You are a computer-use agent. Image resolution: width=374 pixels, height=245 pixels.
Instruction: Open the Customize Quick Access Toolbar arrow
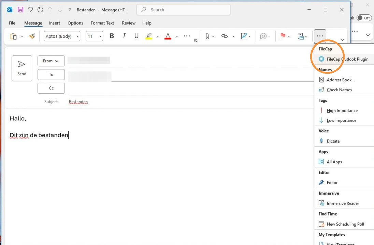[x=70, y=10]
